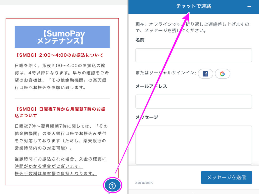The height and width of the screenshot is (194, 259).
Task: Click the 名前 name input field
Action: click(x=193, y=55)
